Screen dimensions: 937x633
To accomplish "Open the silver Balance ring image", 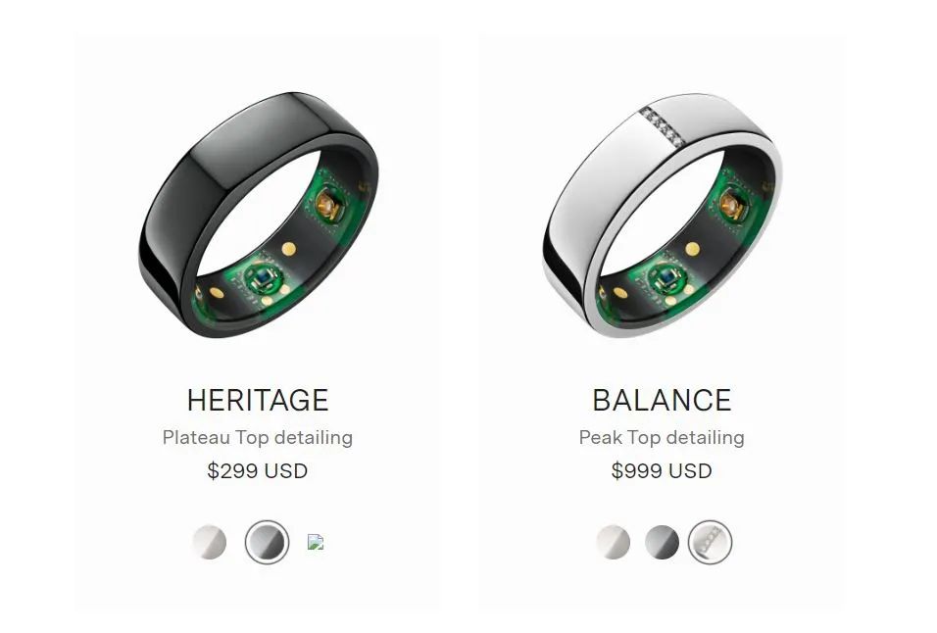I will point(663,215).
